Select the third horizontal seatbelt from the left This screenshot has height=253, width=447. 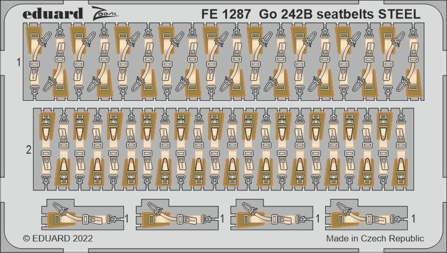(x=272, y=217)
